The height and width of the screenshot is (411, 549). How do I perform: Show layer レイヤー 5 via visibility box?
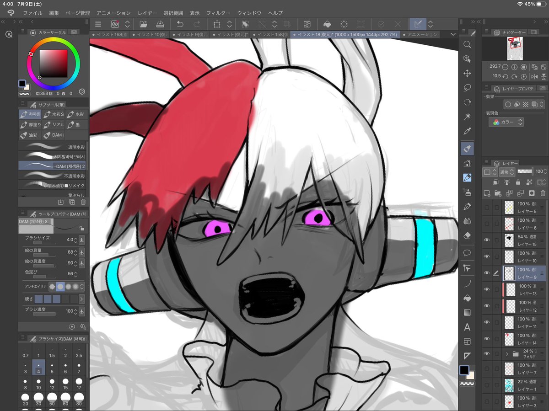[x=487, y=207]
